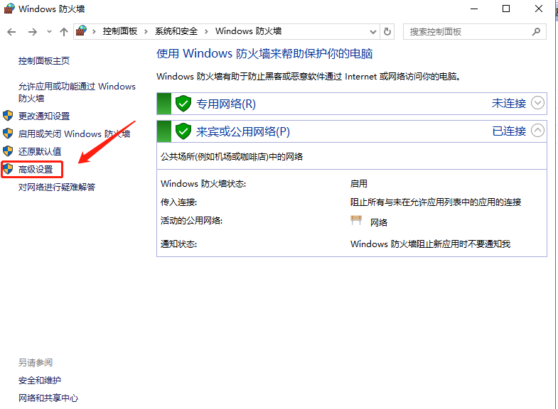
Task: Select Windows 防火墙 breadcrumb item
Action: tap(248, 31)
